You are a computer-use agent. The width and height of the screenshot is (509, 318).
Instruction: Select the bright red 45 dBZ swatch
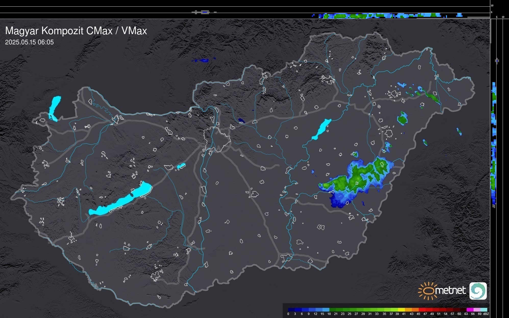tap(422, 310)
